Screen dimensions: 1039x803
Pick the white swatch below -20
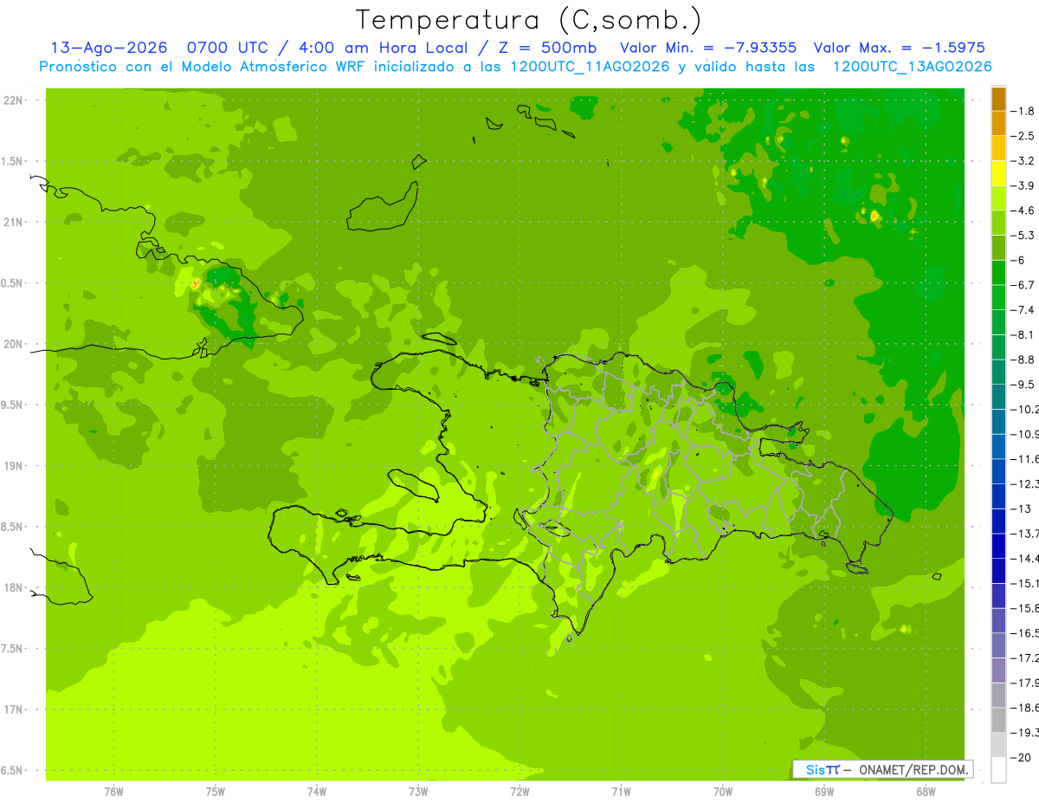click(998, 769)
